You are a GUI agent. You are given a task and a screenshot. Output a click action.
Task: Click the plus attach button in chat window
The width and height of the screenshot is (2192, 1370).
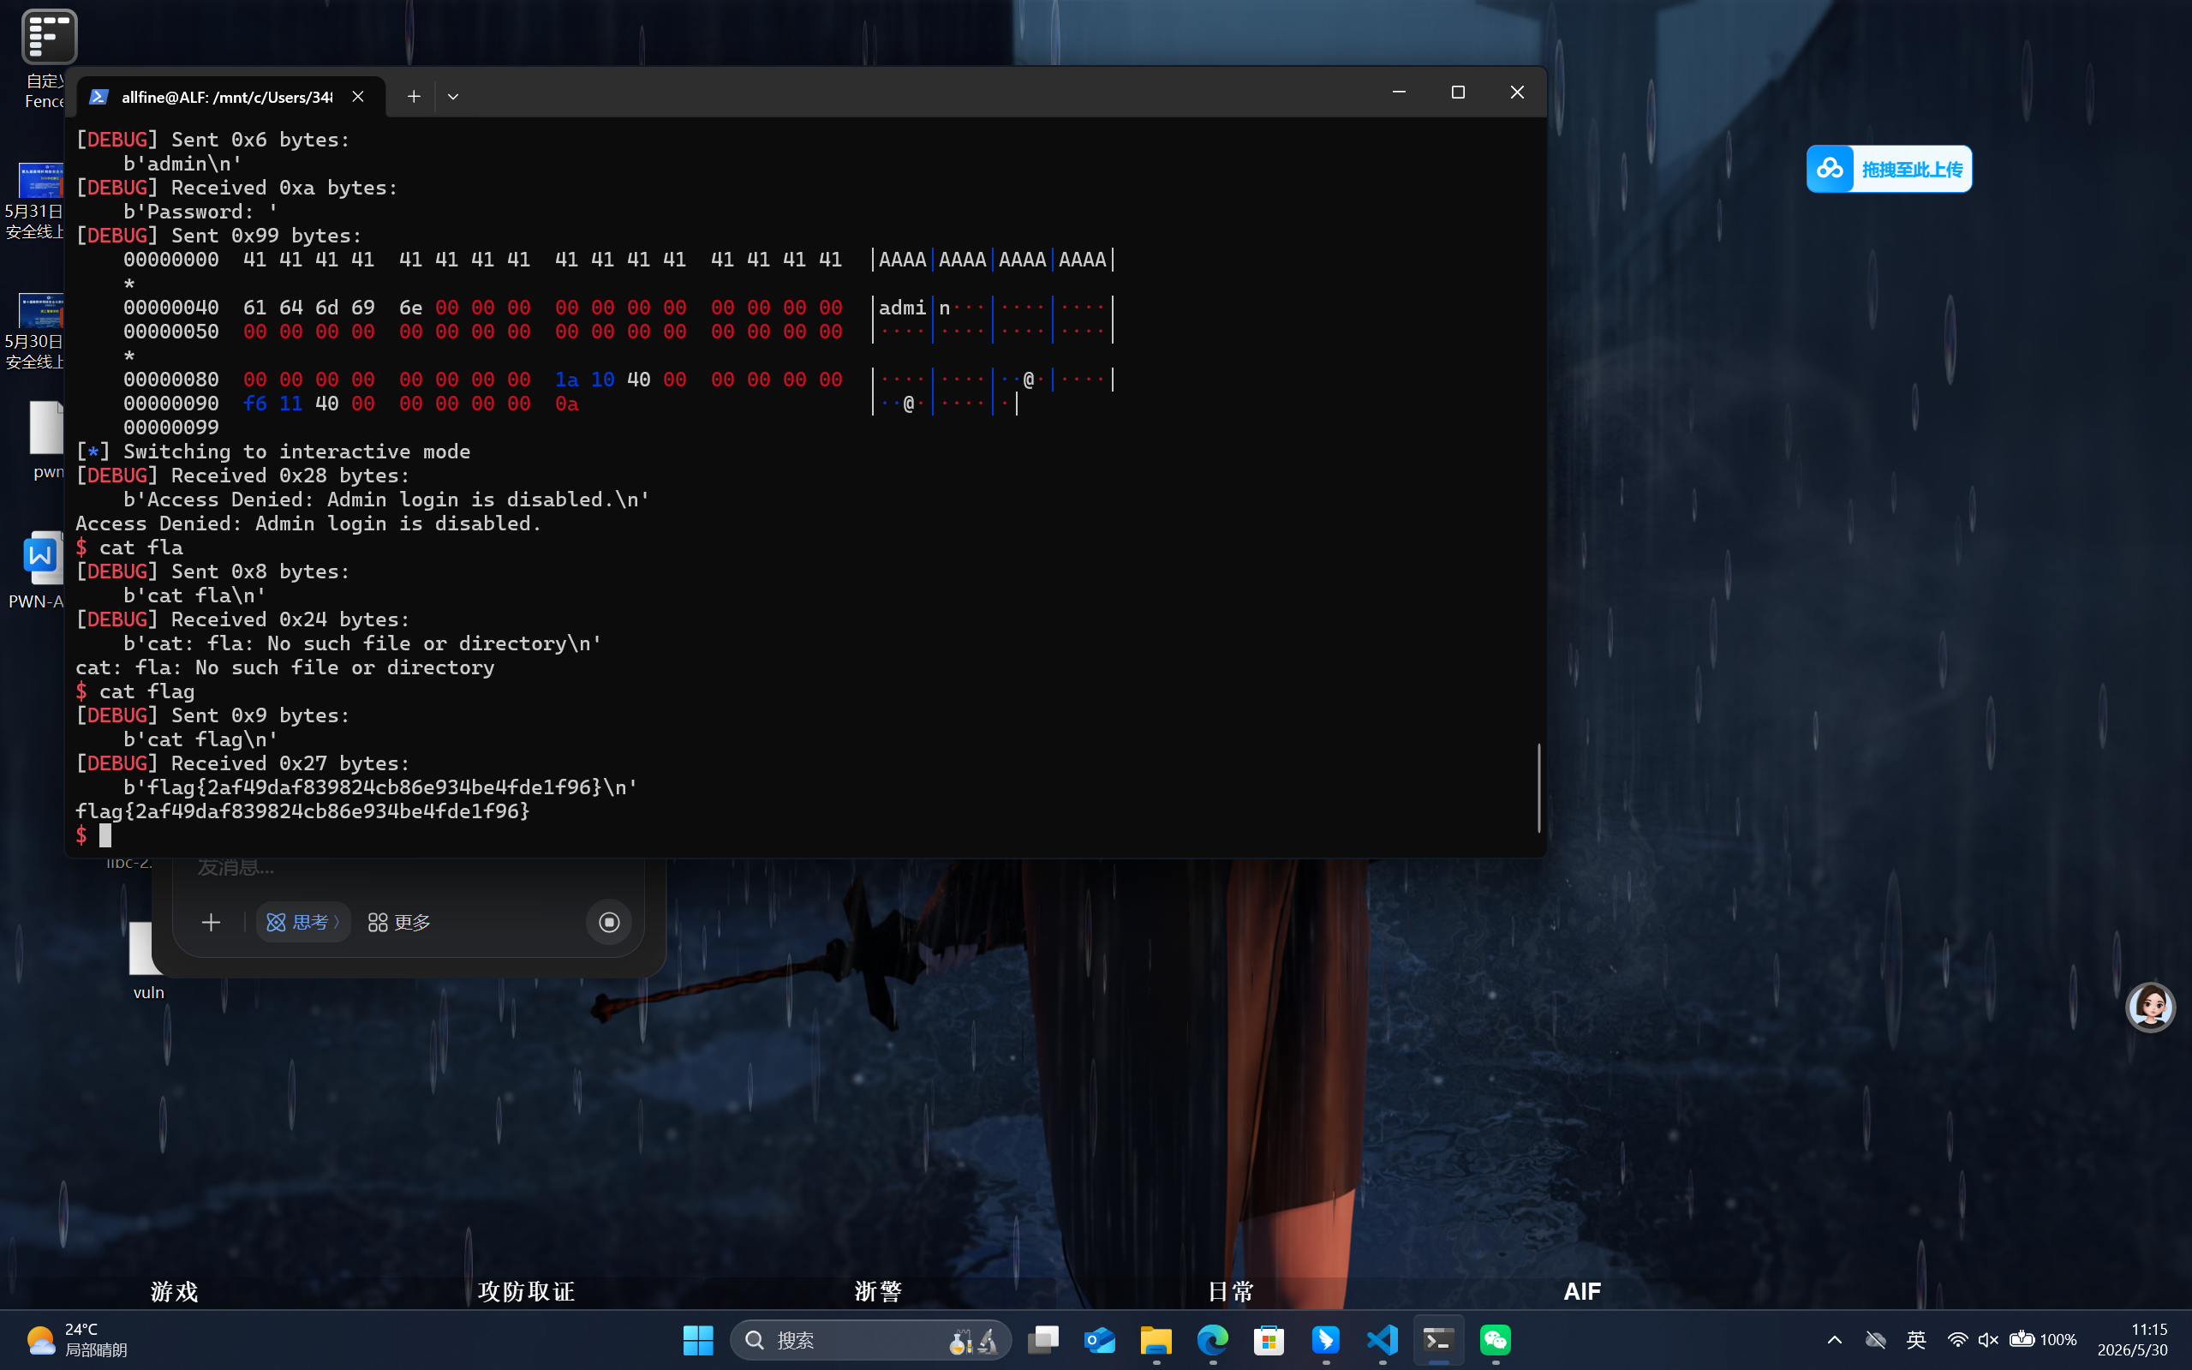pyautogui.click(x=211, y=923)
